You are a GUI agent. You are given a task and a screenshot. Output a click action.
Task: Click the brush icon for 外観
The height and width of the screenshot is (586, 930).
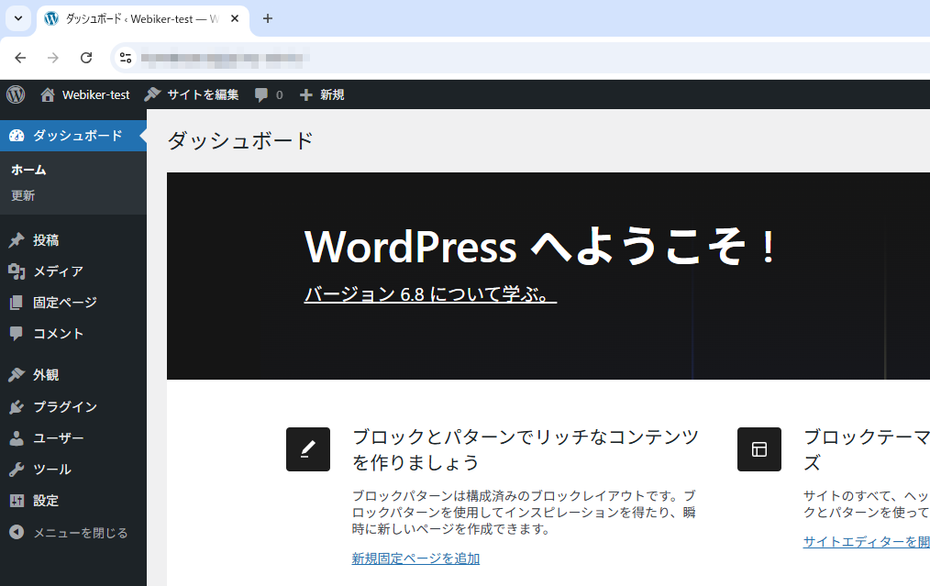tap(17, 375)
